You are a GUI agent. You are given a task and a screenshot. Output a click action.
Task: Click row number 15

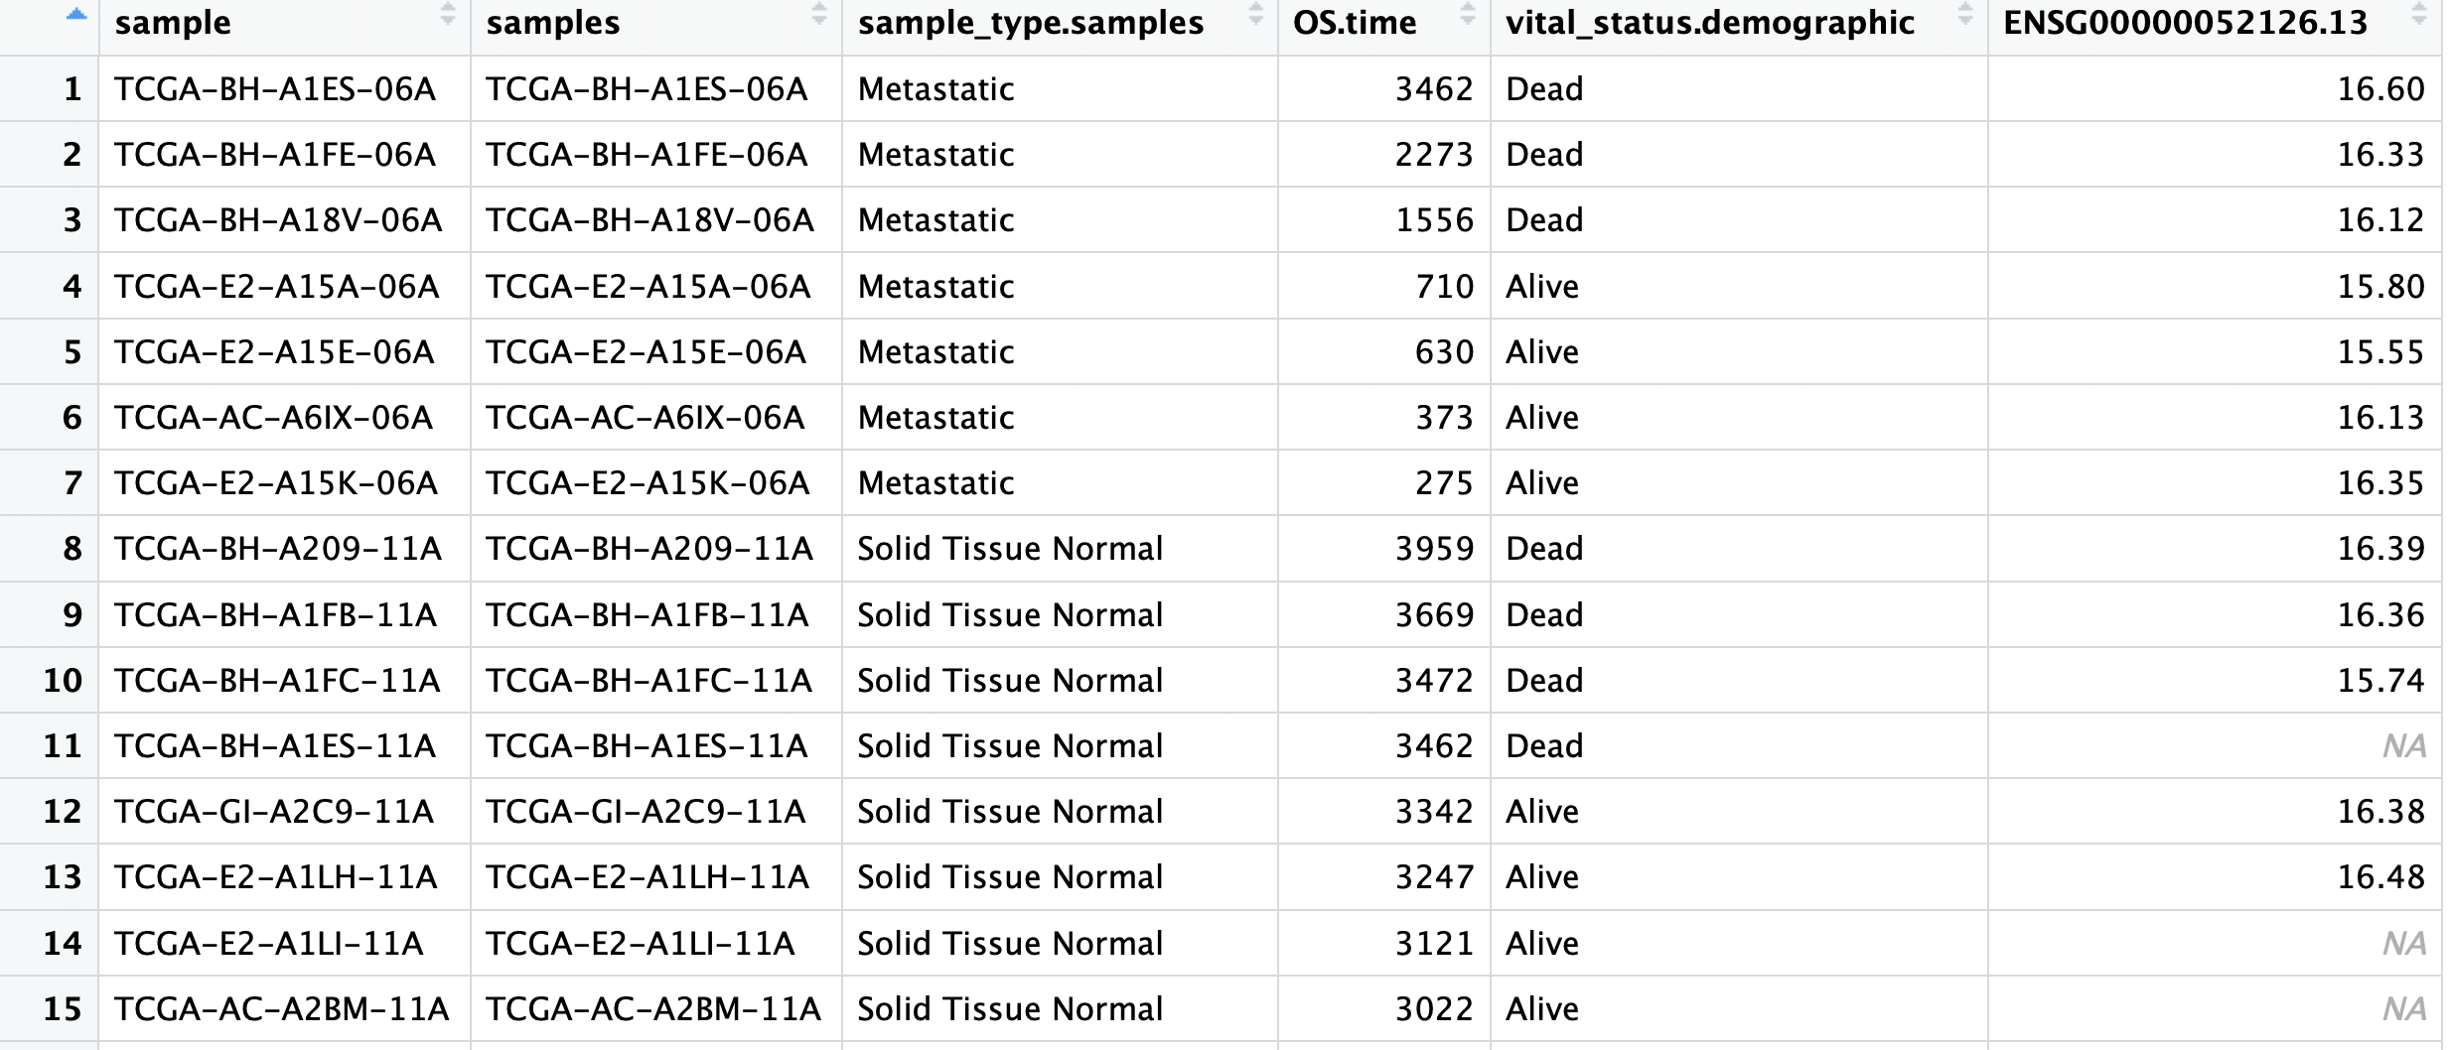62,1009
